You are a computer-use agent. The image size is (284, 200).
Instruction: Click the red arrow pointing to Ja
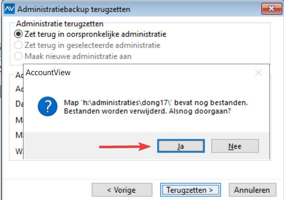click(x=125, y=147)
